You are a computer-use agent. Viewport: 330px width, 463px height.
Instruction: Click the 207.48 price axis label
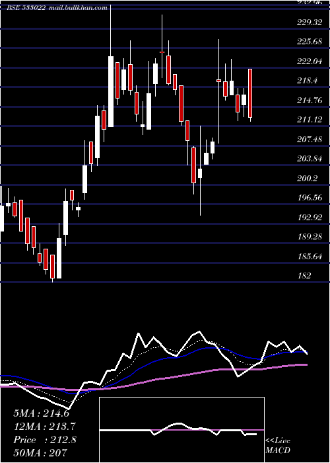(310, 140)
